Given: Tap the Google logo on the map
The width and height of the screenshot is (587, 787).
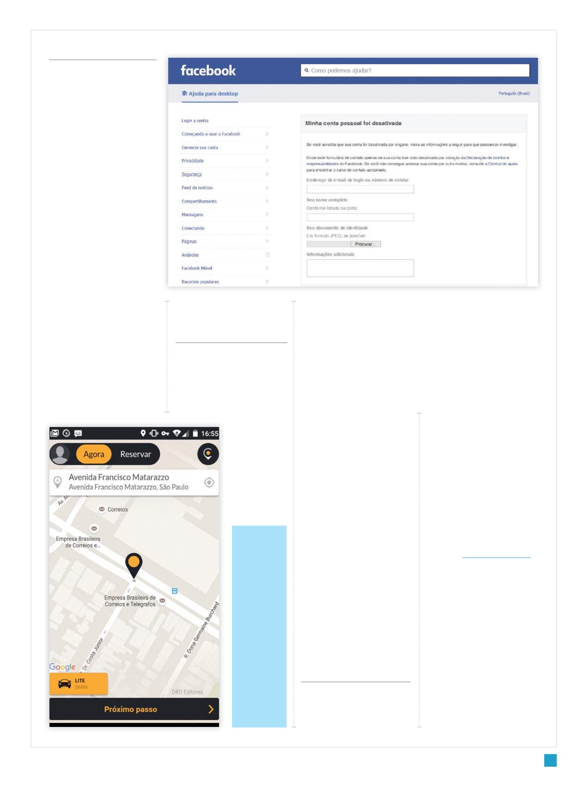Looking at the screenshot, I should (x=62, y=667).
